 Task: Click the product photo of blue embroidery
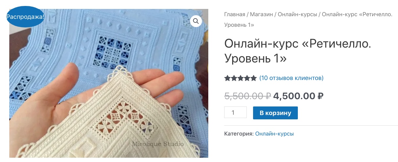[x=109, y=83]
